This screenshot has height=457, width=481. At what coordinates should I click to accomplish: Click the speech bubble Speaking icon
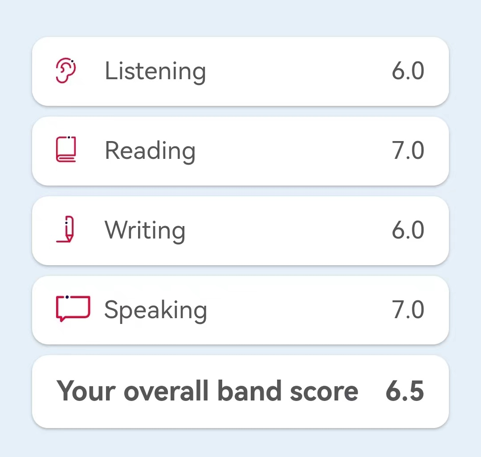click(73, 309)
